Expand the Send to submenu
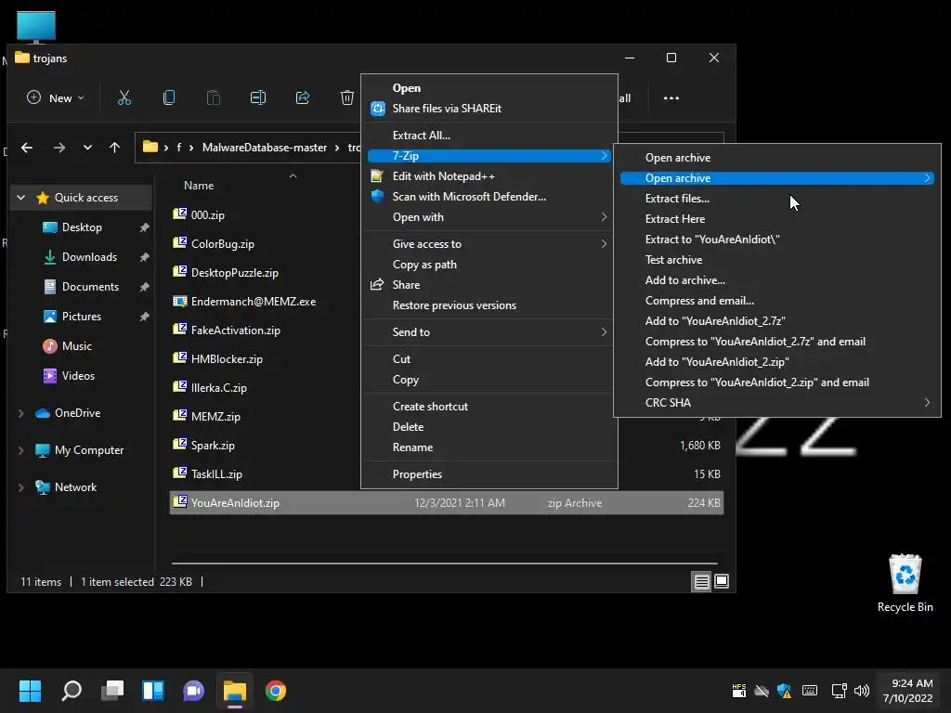The height and width of the screenshot is (713, 951). coord(604,332)
